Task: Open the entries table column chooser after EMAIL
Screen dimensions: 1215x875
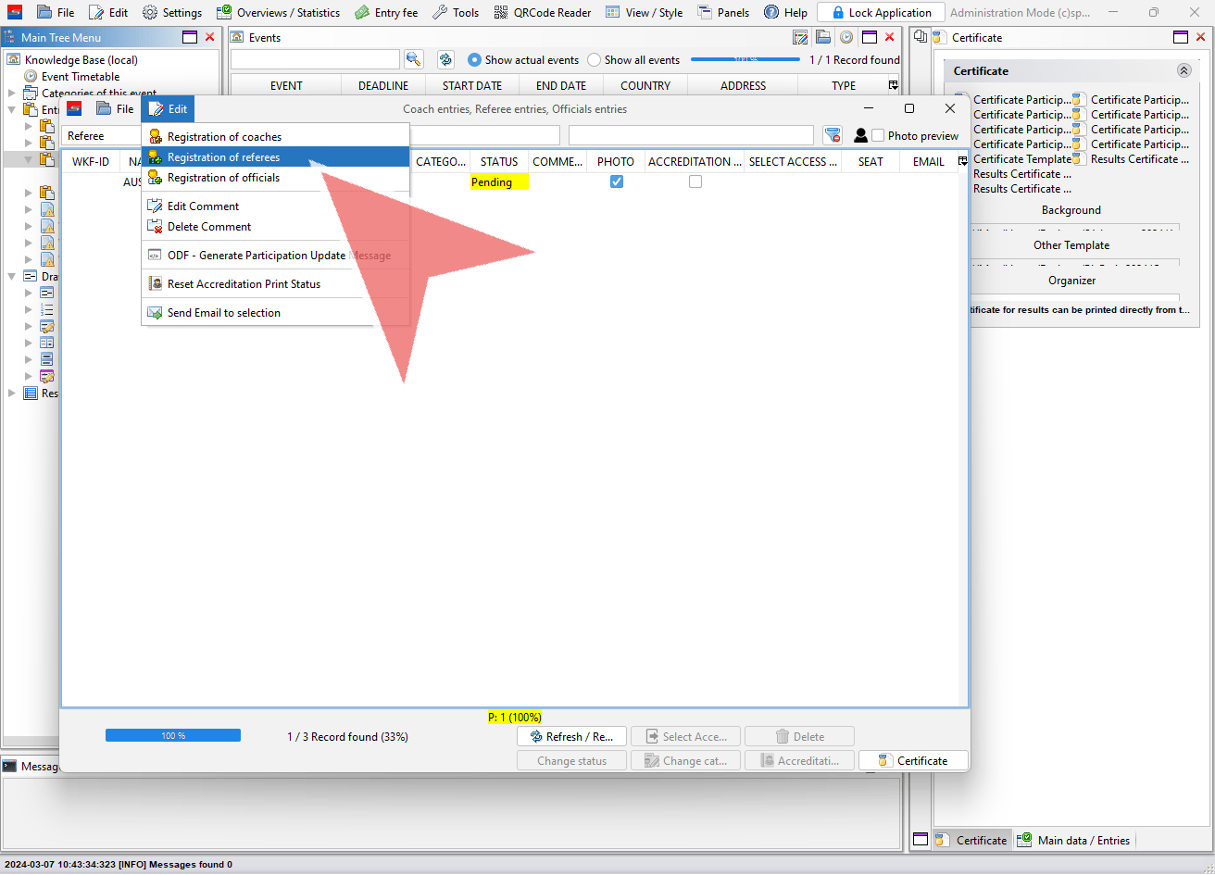Action: click(963, 161)
